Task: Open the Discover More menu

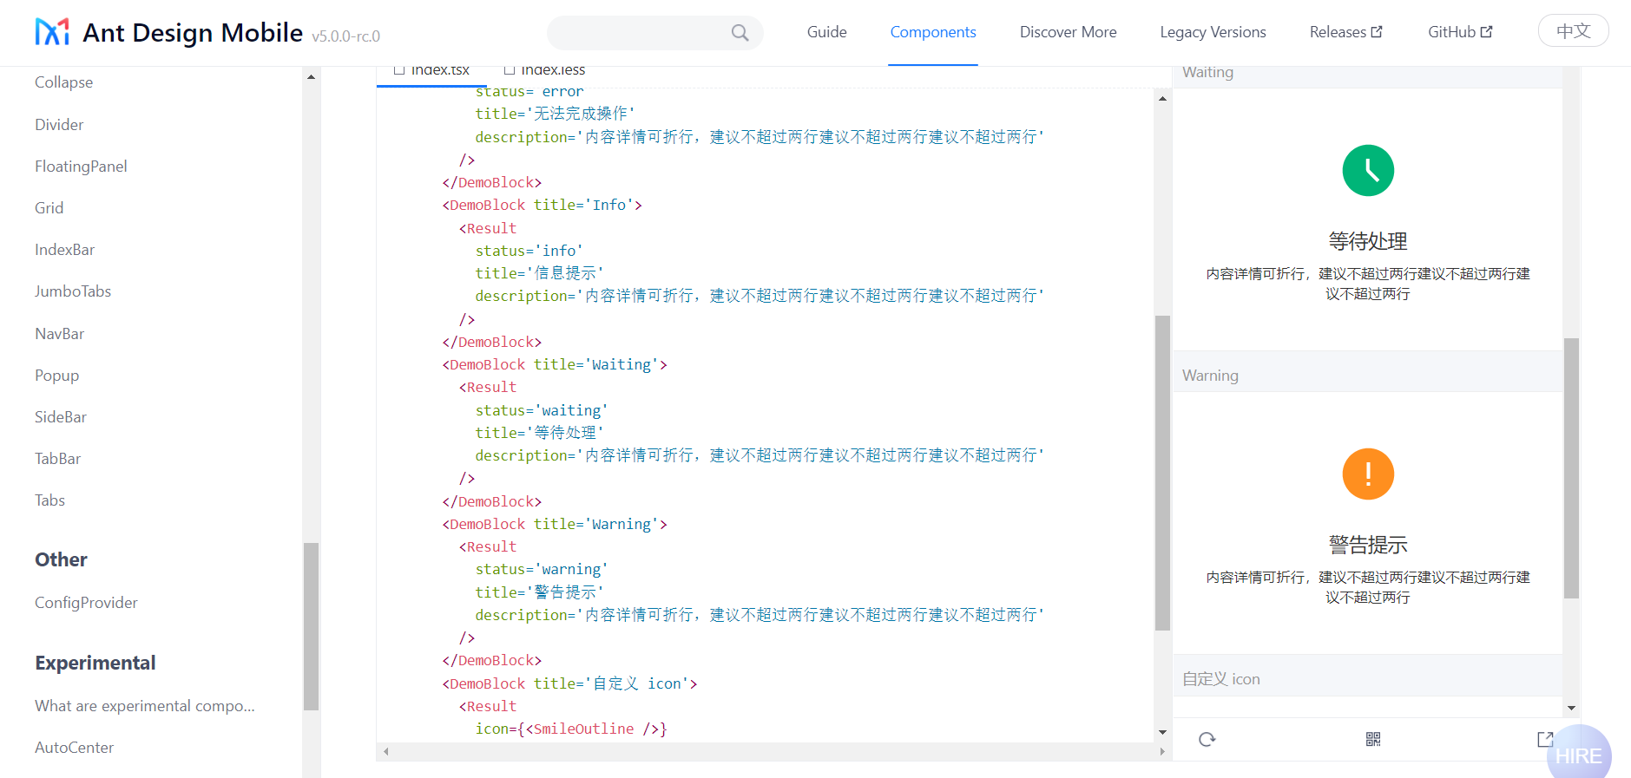Action: pyautogui.click(x=1068, y=32)
